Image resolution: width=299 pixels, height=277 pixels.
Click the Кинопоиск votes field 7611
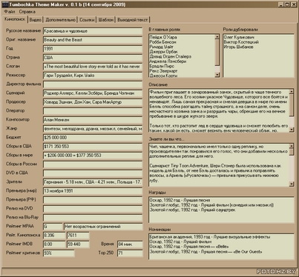pyautogui.click(x=78, y=236)
